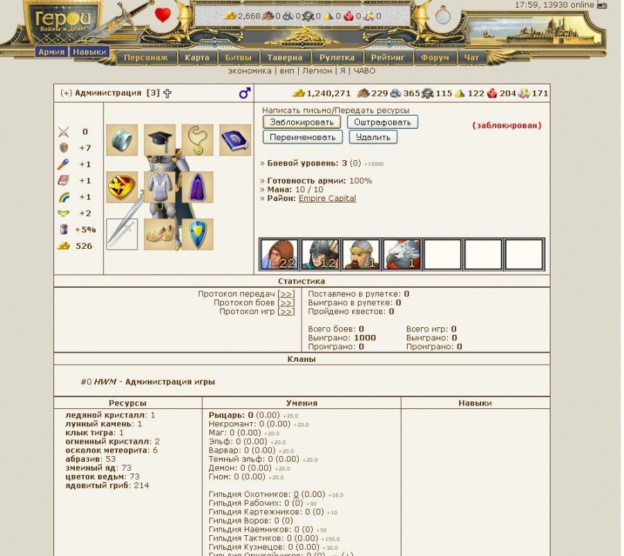Follow the Empire Capital district link
The image size is (624, 556).
click(x=327, y=198)
